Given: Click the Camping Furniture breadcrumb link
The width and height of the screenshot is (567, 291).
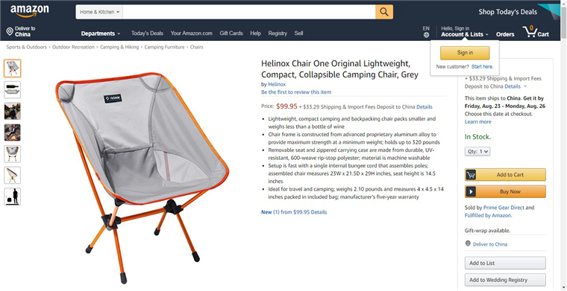Looking at the screenshot, I should 164,47.
